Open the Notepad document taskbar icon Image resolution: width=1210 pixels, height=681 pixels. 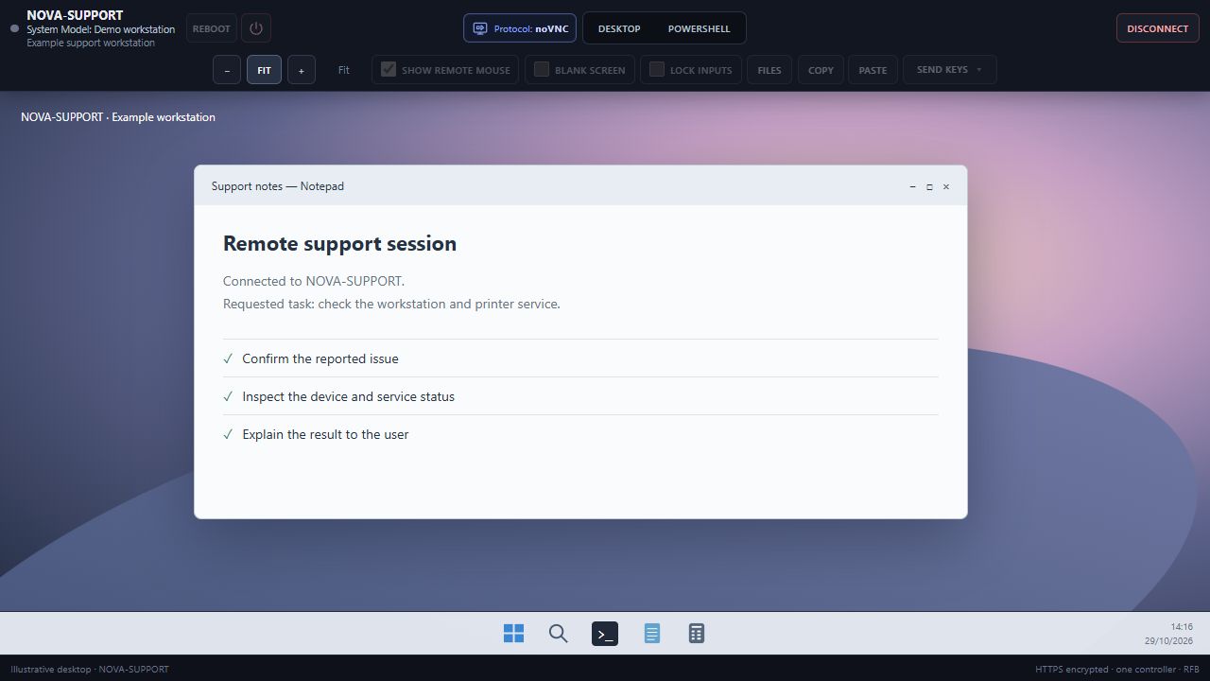pos(651,634)
